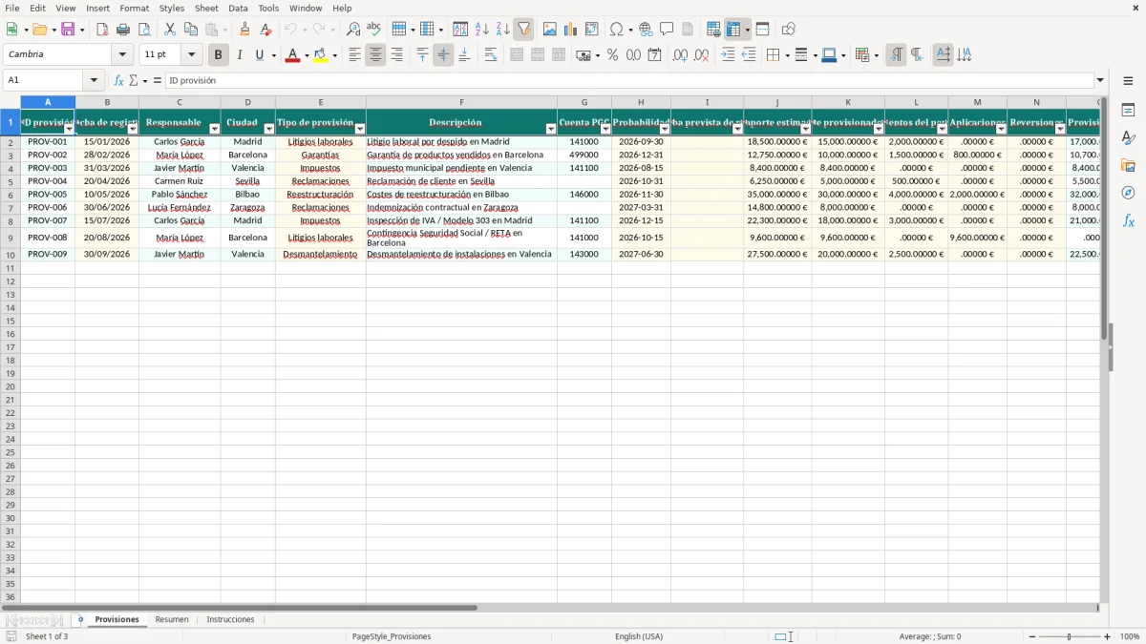Click Insert Special Character omega icon
This screenshot has height=644, width=1146.
tap(617, 30)
